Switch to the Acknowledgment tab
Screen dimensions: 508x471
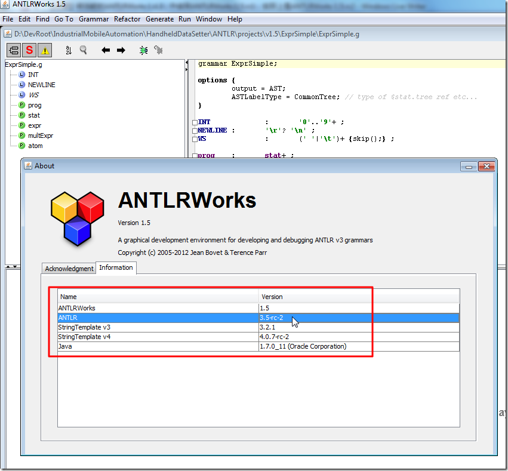click(69, 269)
